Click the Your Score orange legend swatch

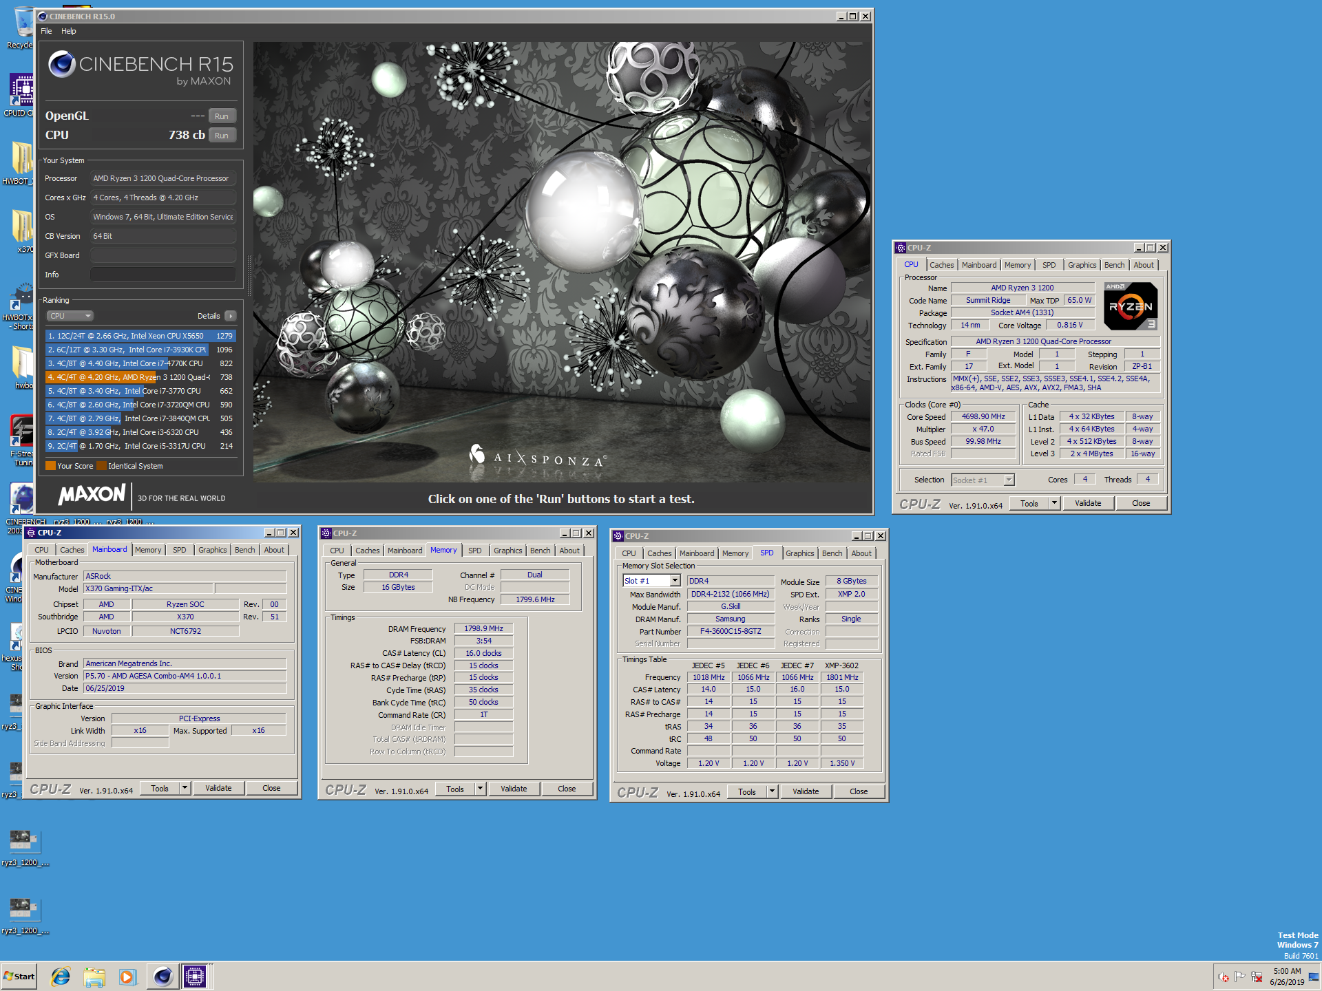pos(50,466)
